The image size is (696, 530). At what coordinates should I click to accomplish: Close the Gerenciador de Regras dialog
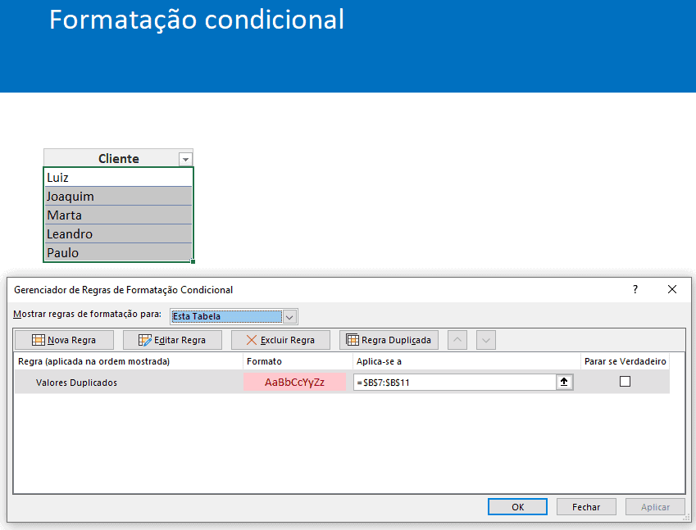672,290
